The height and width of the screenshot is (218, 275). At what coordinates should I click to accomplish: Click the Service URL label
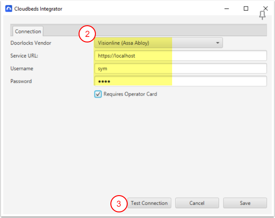click(24, 56)
